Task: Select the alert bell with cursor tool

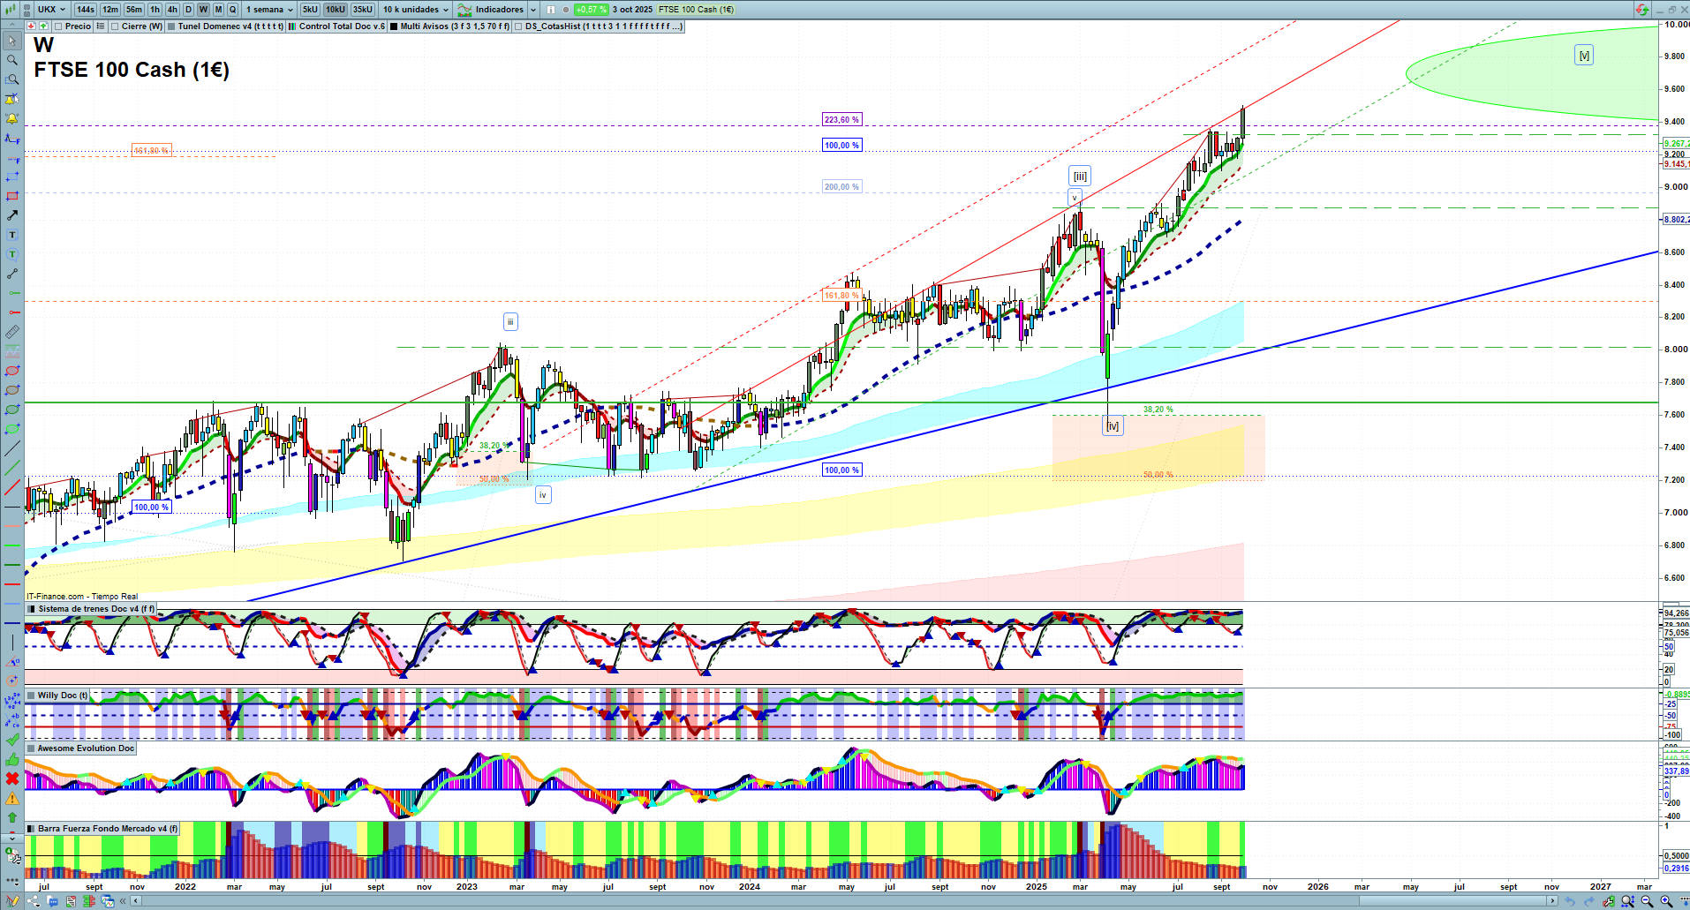Action: (12, 99)
